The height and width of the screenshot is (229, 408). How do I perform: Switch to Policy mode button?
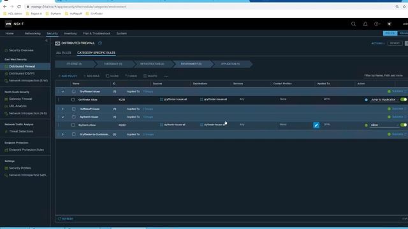click(x=390, y=33)
